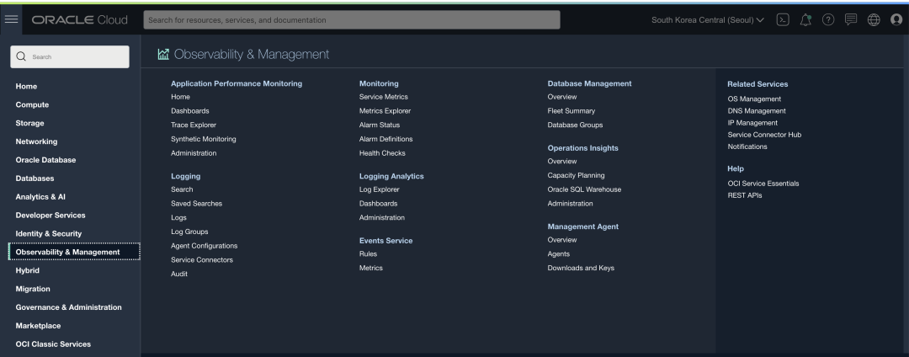Open Logs under Logging
The height and width of the screenshot is (357, 909).
point(178,218)
